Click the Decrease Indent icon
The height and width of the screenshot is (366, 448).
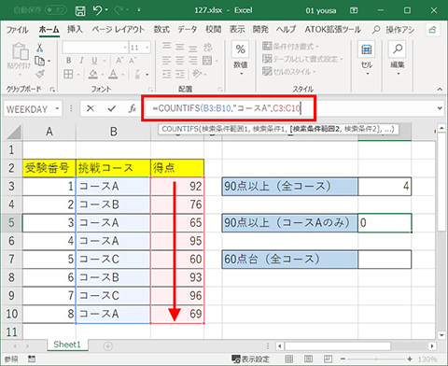[x=167, y=74]
